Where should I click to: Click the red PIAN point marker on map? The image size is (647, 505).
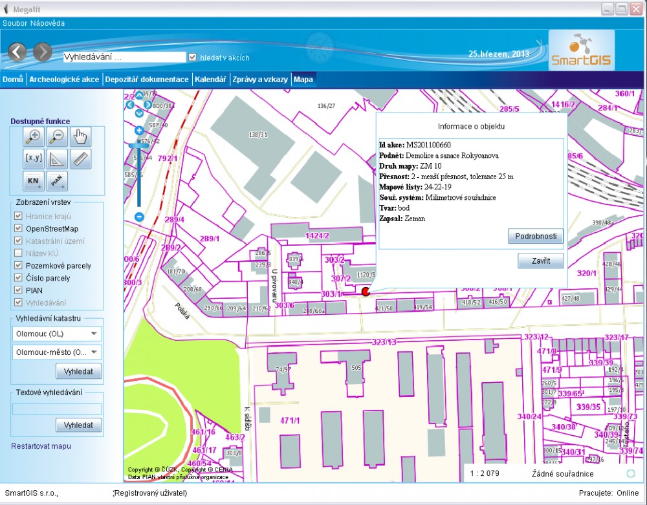(x=366, y=292)
